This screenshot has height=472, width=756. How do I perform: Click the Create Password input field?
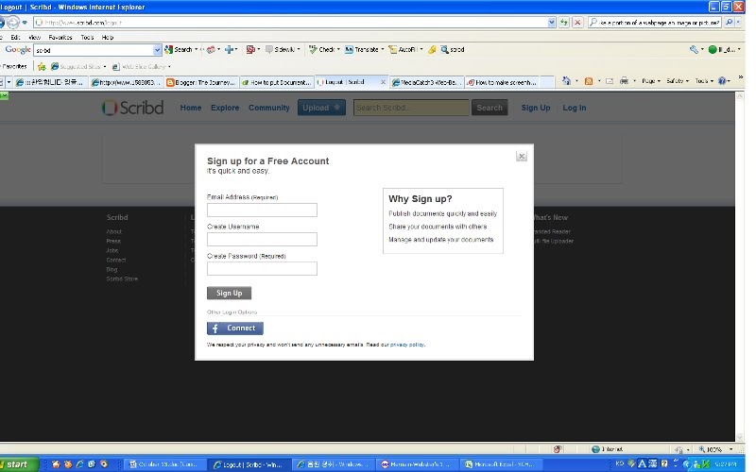[262, 269]
